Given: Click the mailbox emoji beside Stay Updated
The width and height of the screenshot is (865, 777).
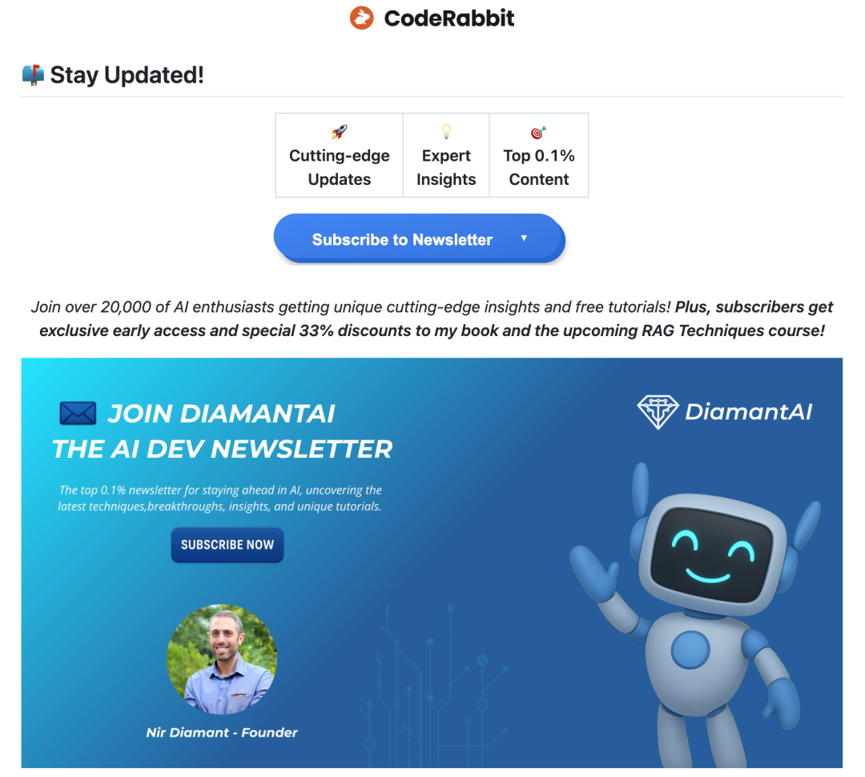Looking at the screenshot, I should click(33, 75).
